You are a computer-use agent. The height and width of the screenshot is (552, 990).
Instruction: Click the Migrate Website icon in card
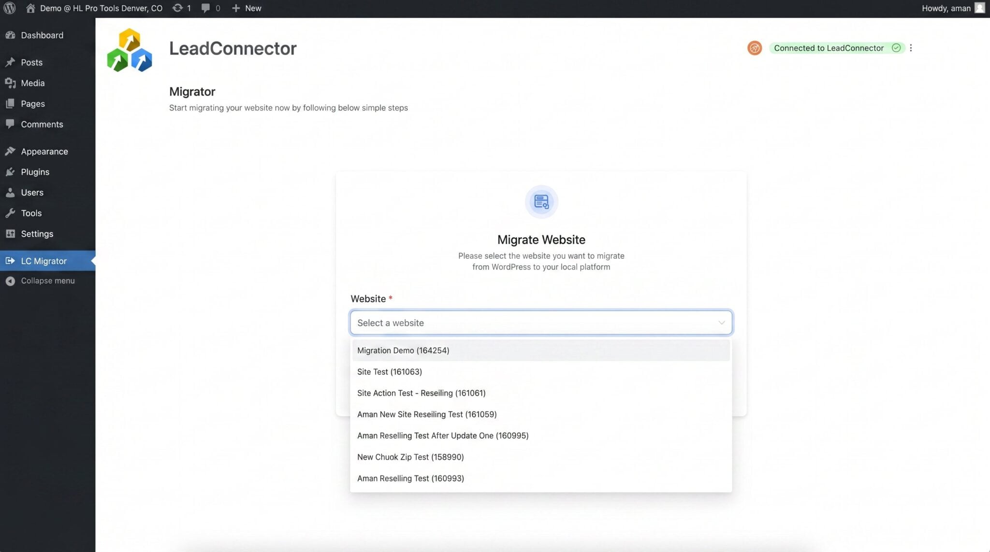541,202
